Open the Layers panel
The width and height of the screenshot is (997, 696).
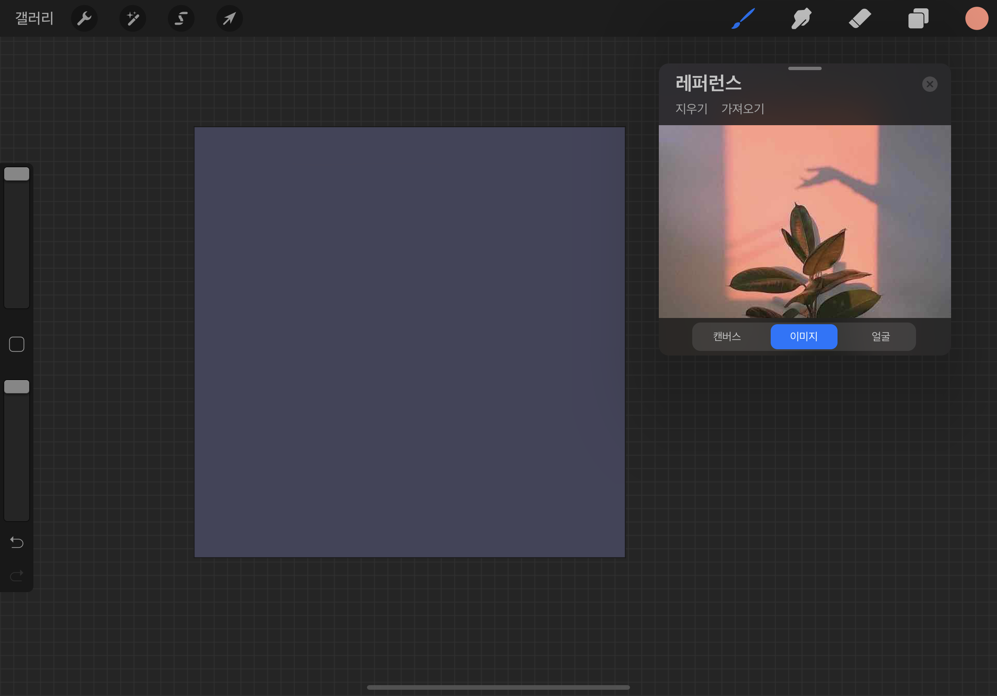[x=918, y=19]
